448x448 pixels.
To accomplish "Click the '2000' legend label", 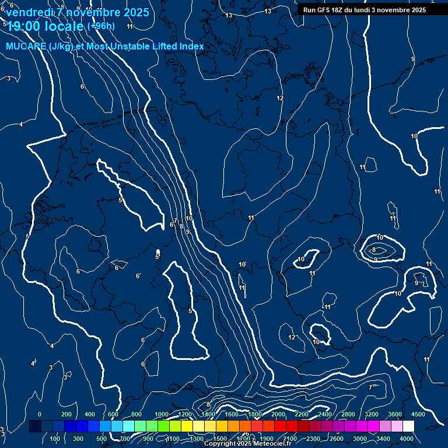I will [x=278, y=414].
